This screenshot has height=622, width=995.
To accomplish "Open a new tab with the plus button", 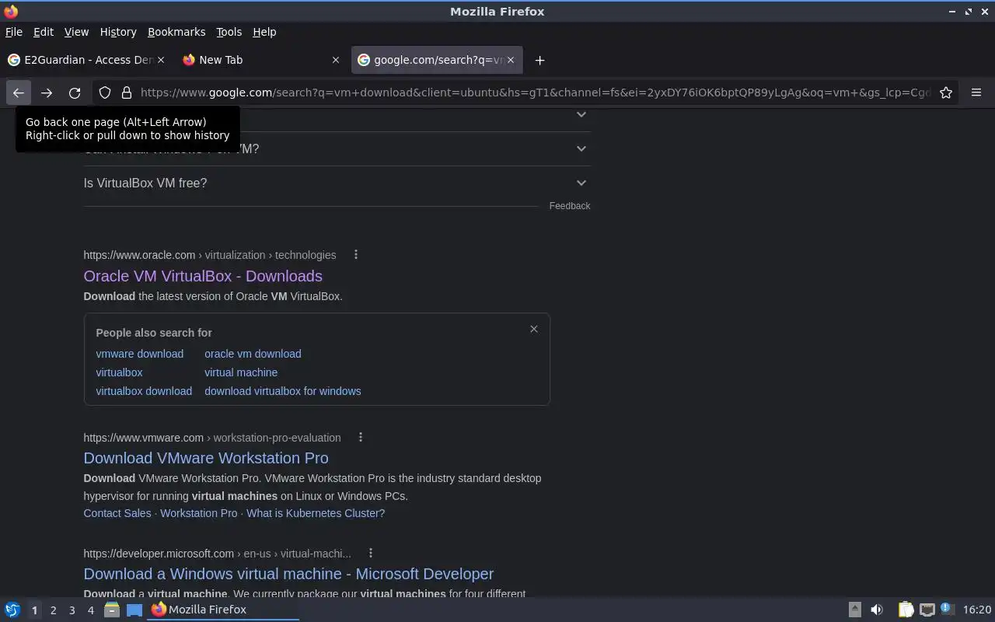I will (539, 60).
